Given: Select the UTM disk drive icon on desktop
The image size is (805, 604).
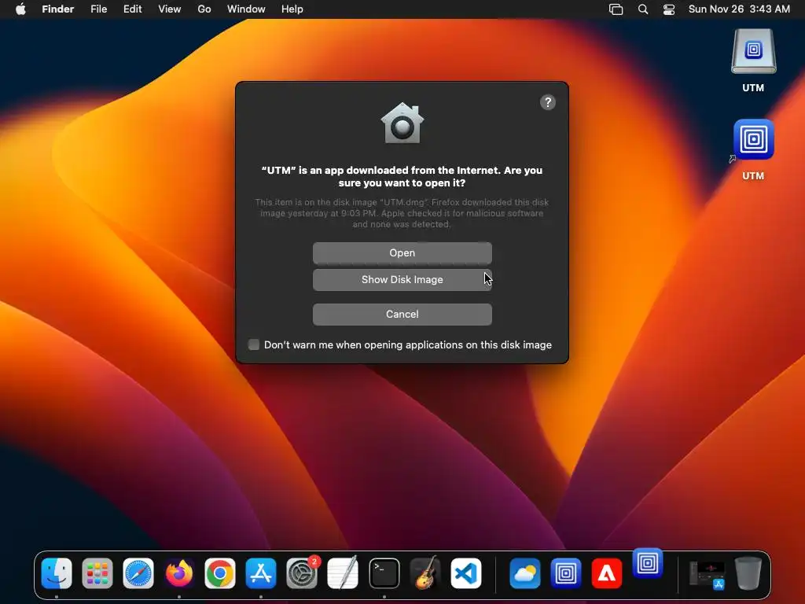Looking at the screenshot, I should pyautogui.click(x=753, y=51).
